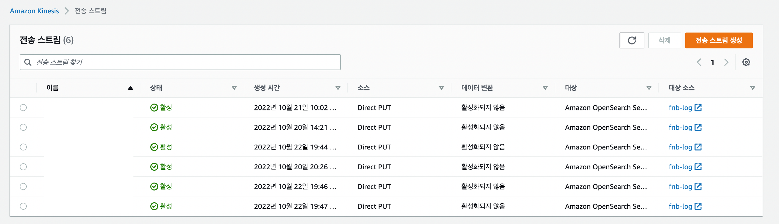Focus the 전송 스트림 찾기 search field

[180, 62]
